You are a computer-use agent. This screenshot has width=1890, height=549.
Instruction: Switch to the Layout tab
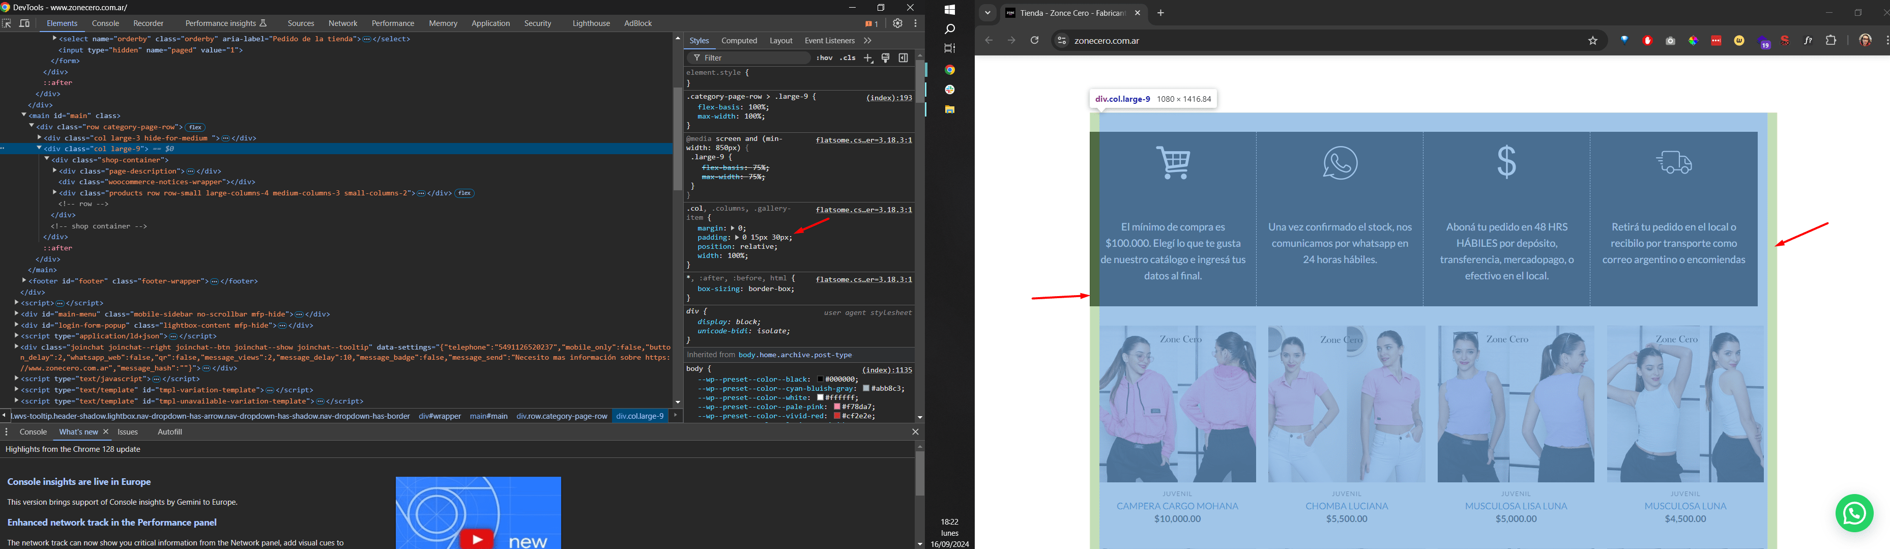(x=780, y=41)
